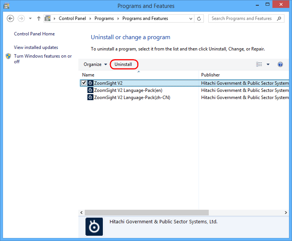Click the horizontal scrollbar thumb
The width and height of the screenshot is (292, 241).
click(147, 212)
